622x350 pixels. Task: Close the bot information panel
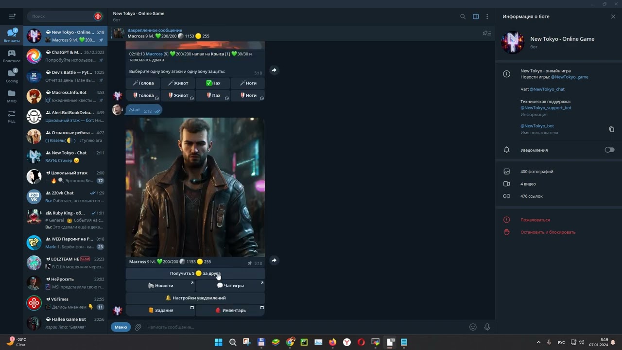[613, 17]
